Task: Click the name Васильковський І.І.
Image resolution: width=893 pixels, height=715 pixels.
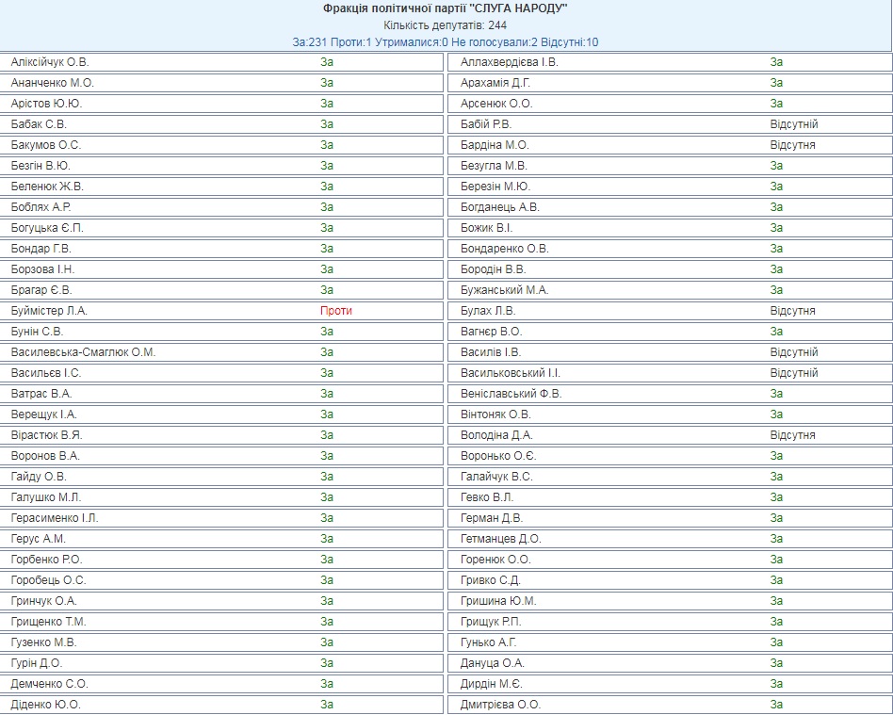Action: pyautogui.click(x=511, y=373)
